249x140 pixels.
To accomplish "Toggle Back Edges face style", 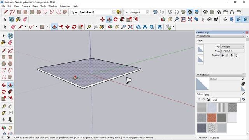I will point(162,12).
